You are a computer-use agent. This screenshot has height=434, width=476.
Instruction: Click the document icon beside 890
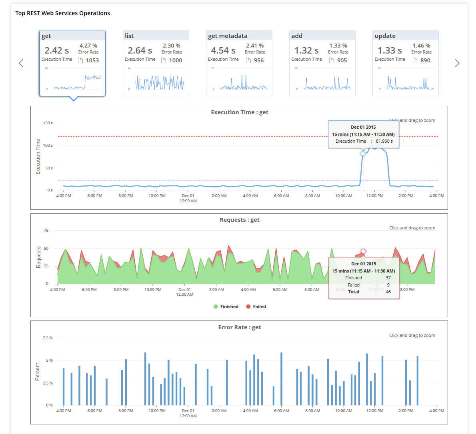[x=415, y=60]
